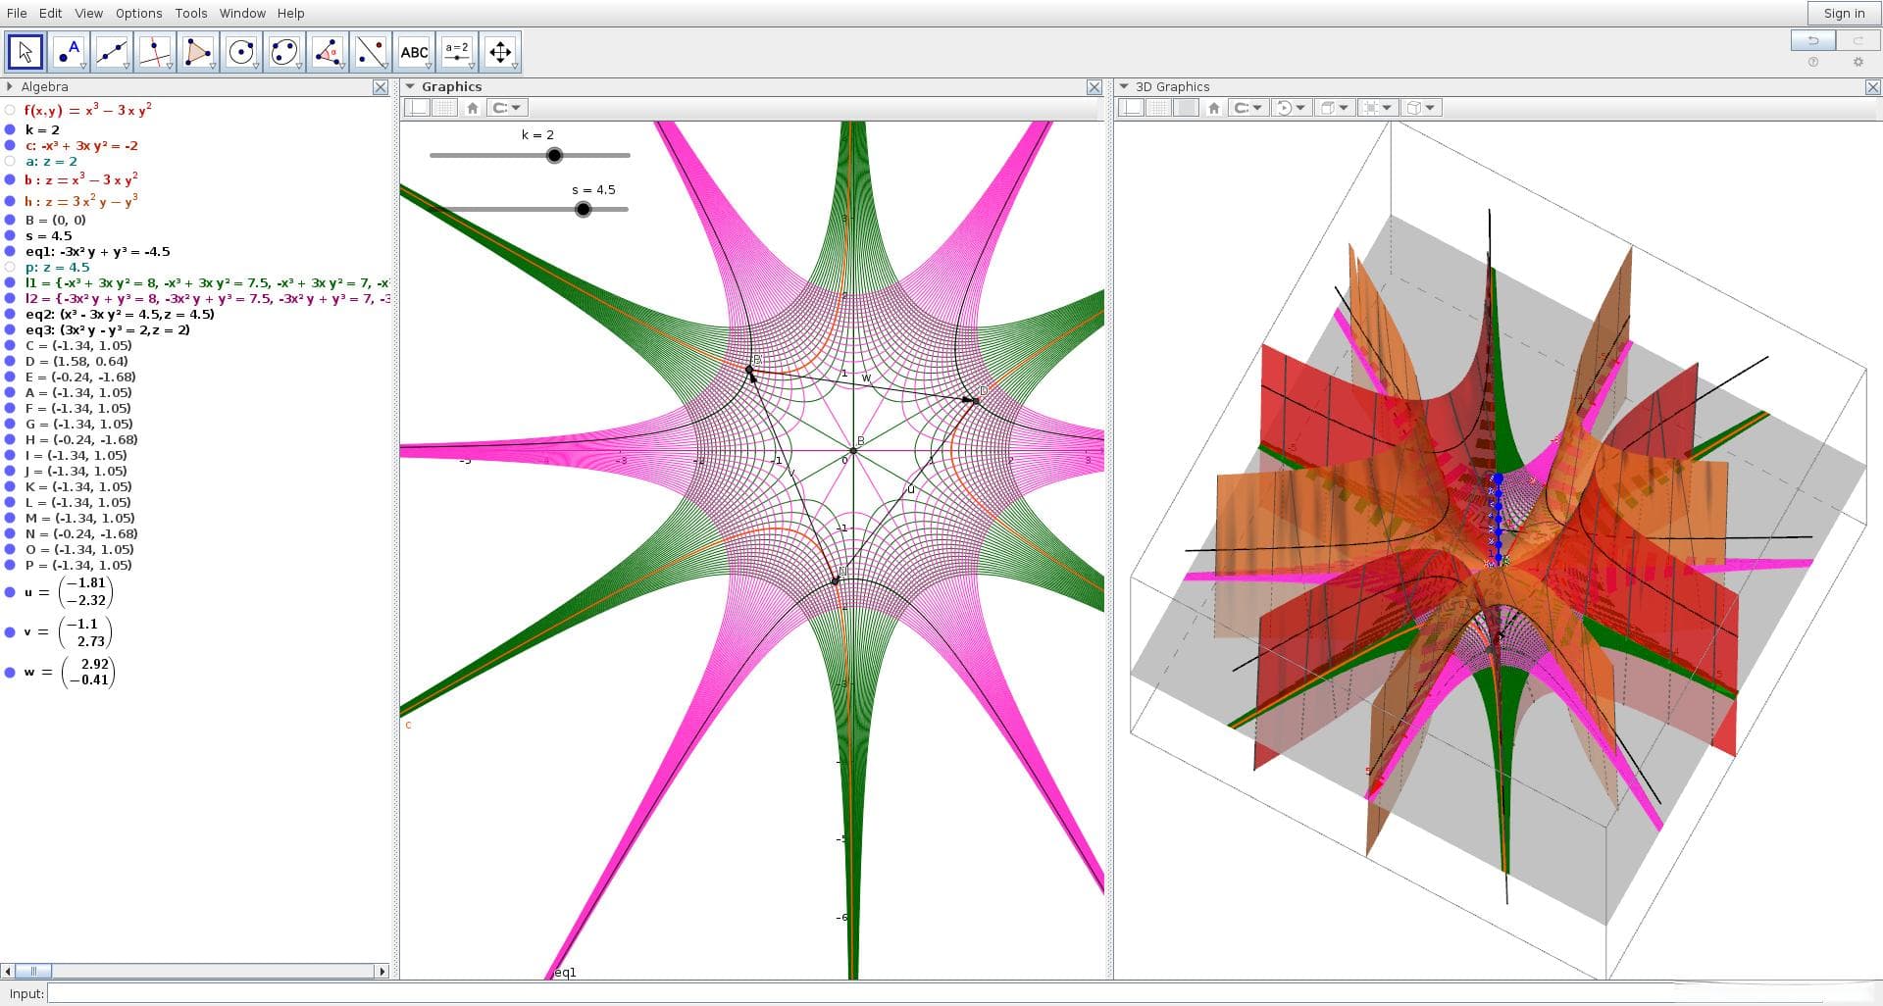The height and width of the screenshot is (1006, 1883).
Task: Select the Move Graphics View tool
Action: [x=500, y=52]
